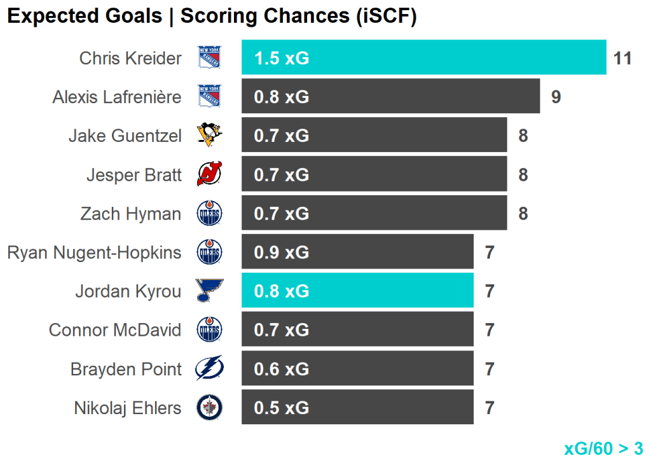Select the Alexis Lafrenière player name
The image size is (651, 465).
point(117,97)
